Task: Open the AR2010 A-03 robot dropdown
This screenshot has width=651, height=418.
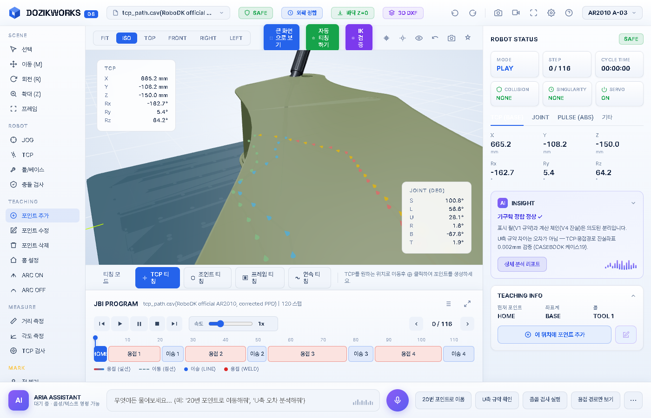Action: coord(612,13)
